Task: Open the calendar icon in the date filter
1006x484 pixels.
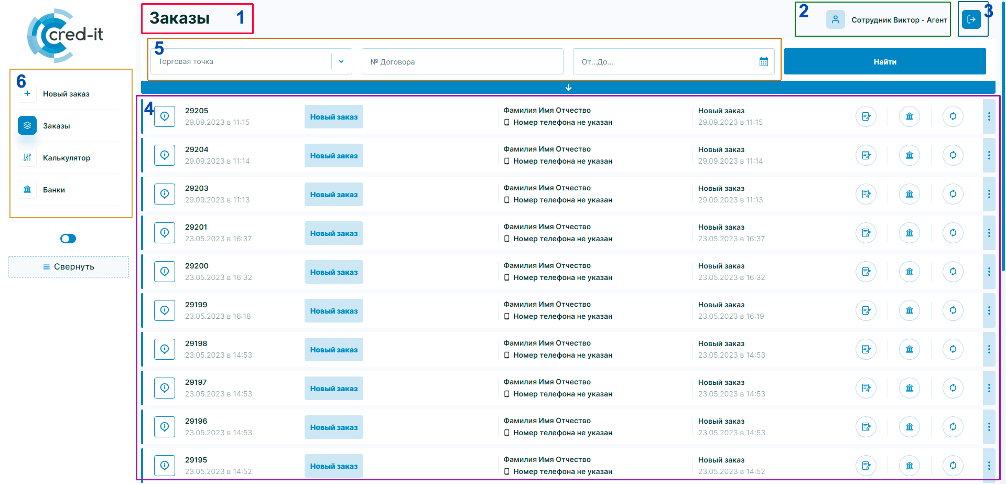Action: click(x=764, y=61)
